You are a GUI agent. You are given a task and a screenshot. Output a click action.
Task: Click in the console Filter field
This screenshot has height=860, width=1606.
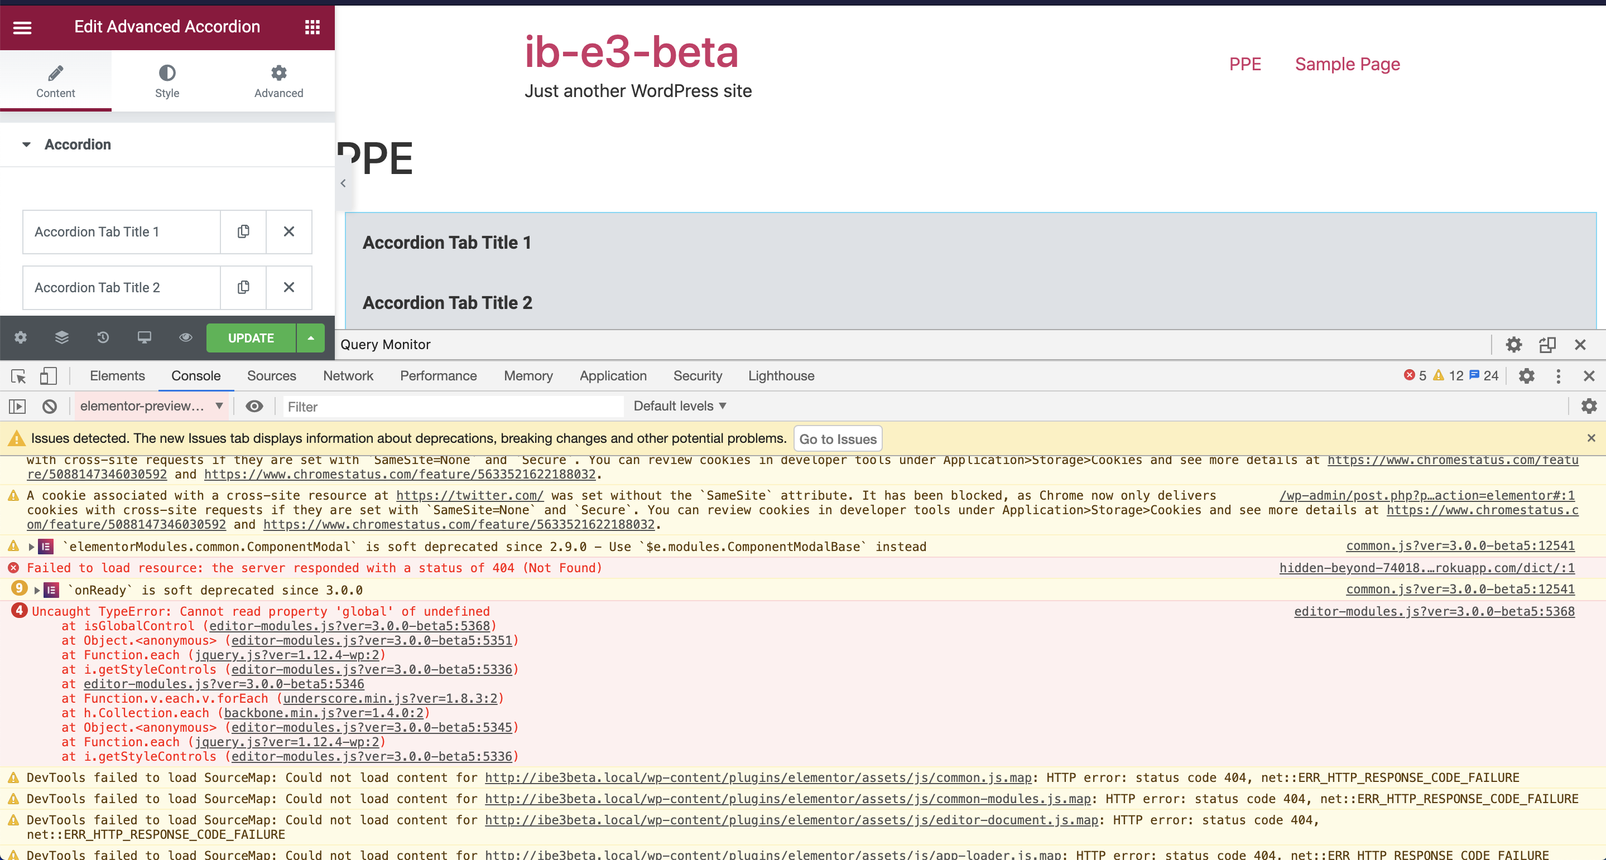[x=452, y=407]
